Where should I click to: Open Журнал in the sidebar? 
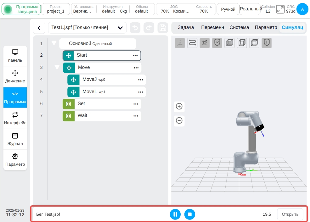pyautogui.click(x=15, y=139)
